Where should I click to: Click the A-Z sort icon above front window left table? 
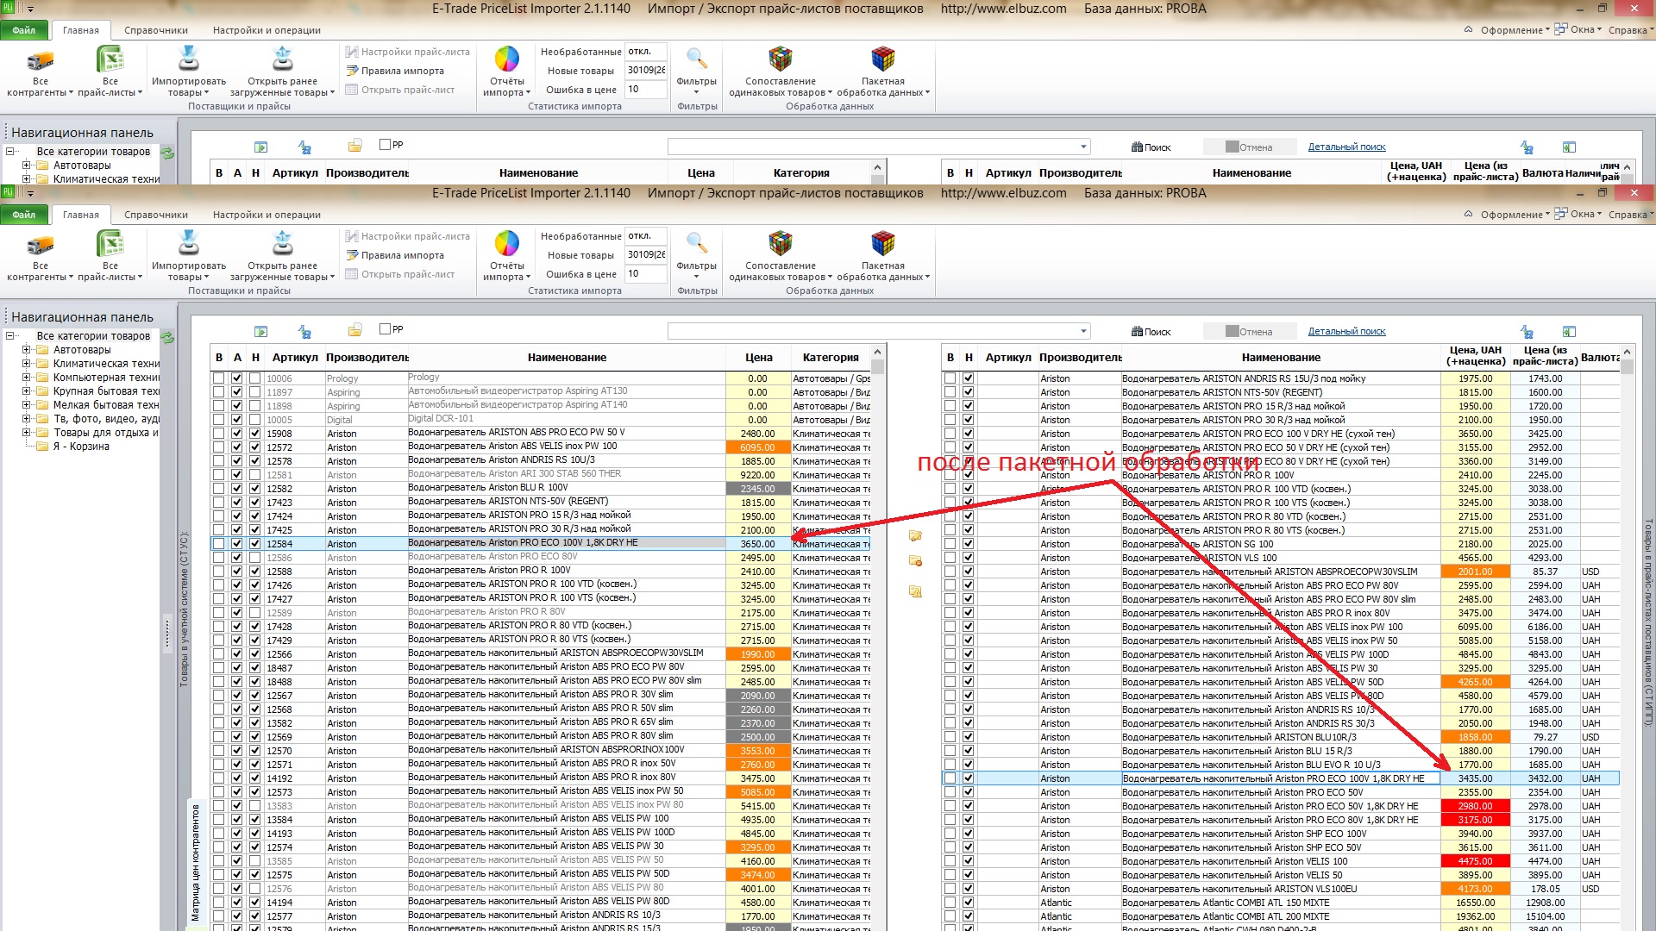pyautogui.click(x=304, y=332)
